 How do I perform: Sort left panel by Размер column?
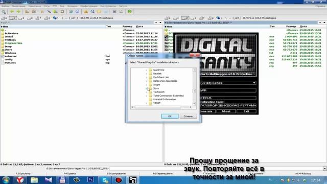(127, 27)
